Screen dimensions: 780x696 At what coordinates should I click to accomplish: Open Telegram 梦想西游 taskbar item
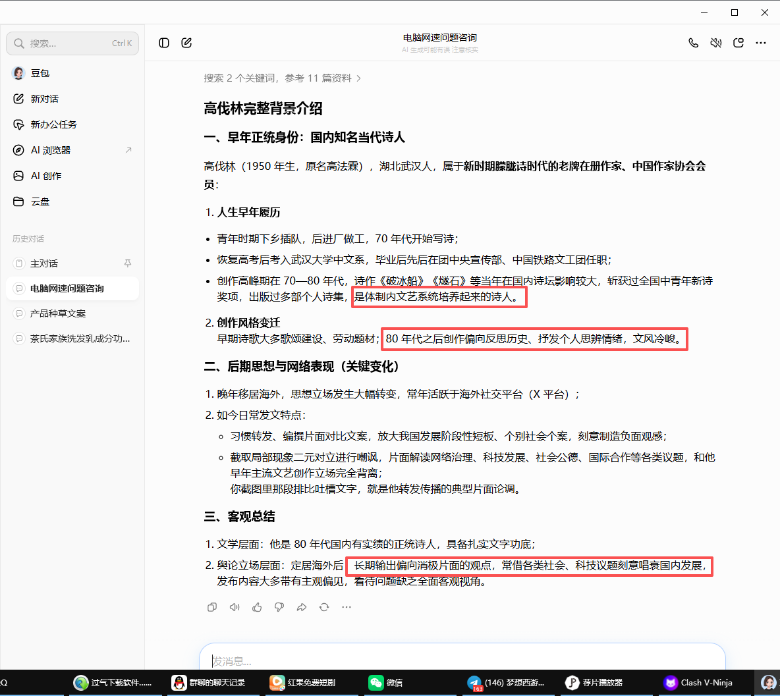(x=507, y=683)
